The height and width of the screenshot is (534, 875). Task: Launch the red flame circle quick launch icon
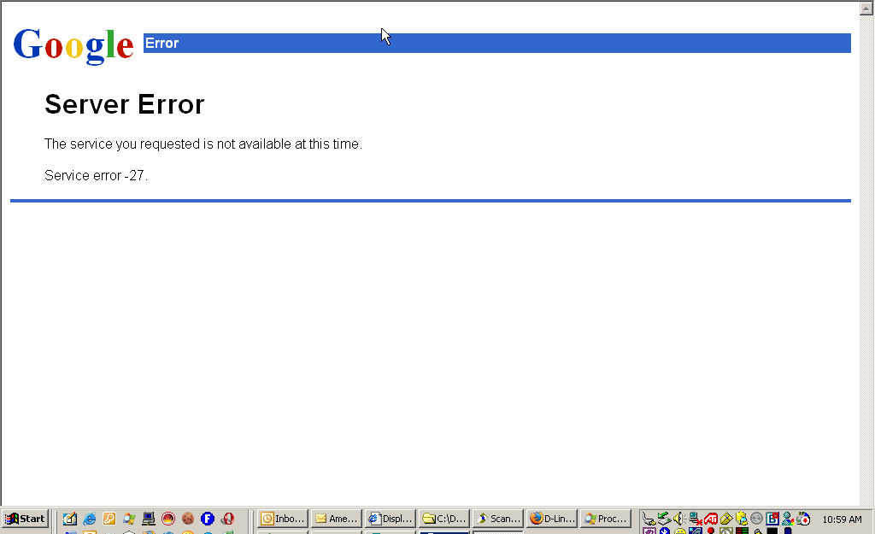tap(168, 519)
